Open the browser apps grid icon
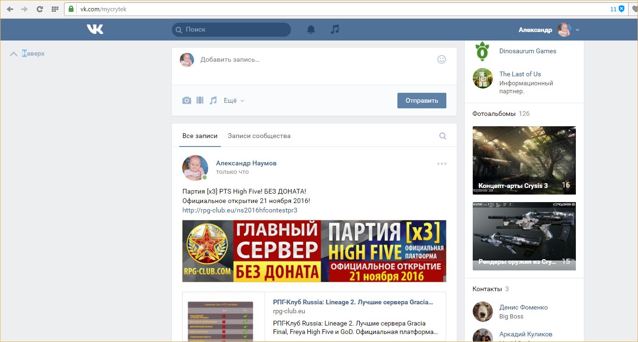This screenshot has height=342, width=638. tap(55, 9)
